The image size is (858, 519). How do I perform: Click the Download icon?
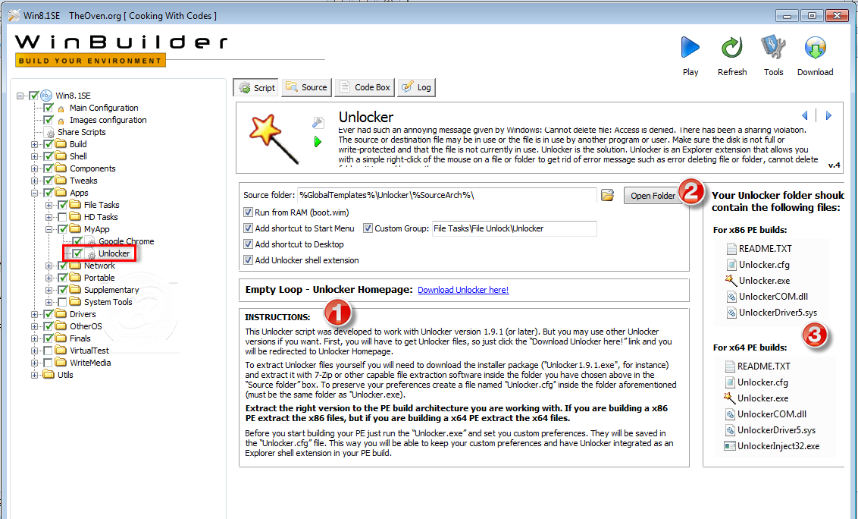tap(815, 49)
